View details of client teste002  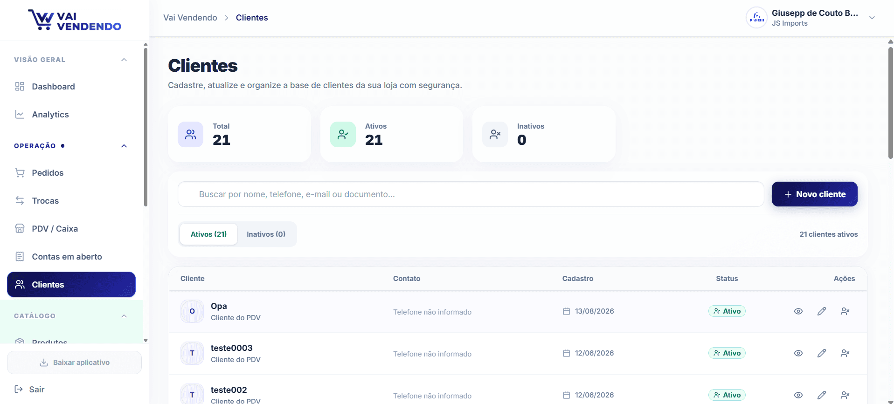798,395
